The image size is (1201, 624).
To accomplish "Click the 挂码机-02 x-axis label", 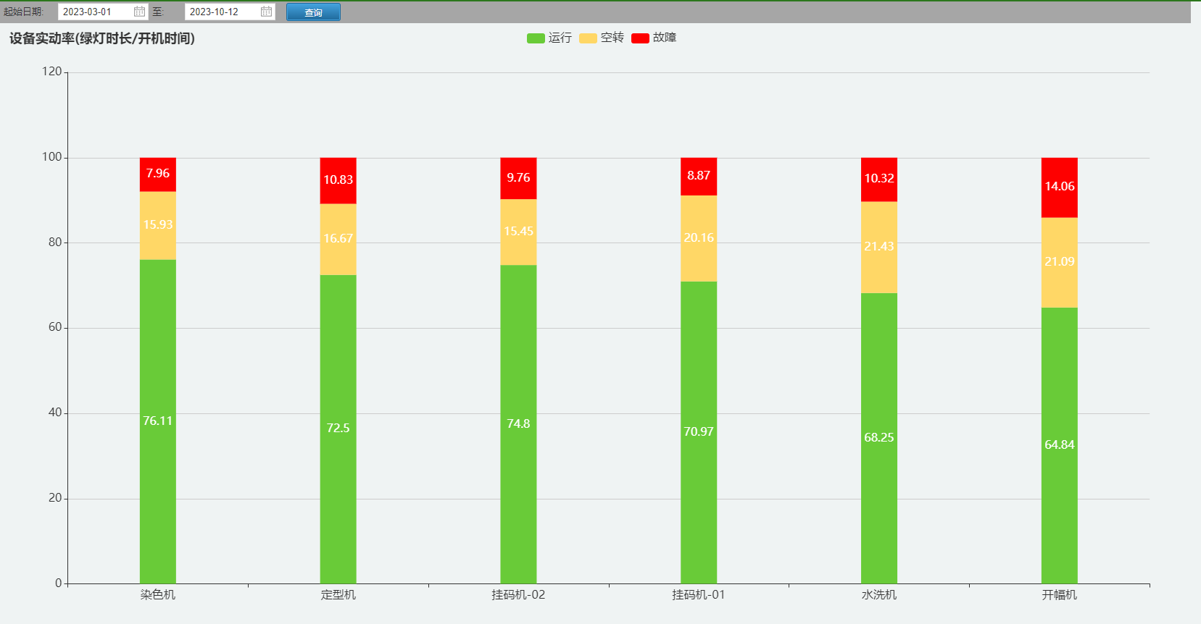I will coord(518,595).
